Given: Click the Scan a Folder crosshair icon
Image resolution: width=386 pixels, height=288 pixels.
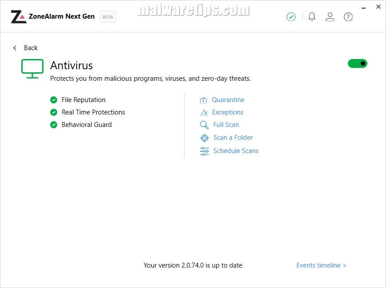Looking at the screenshot, I should click(x=205, y=138).
